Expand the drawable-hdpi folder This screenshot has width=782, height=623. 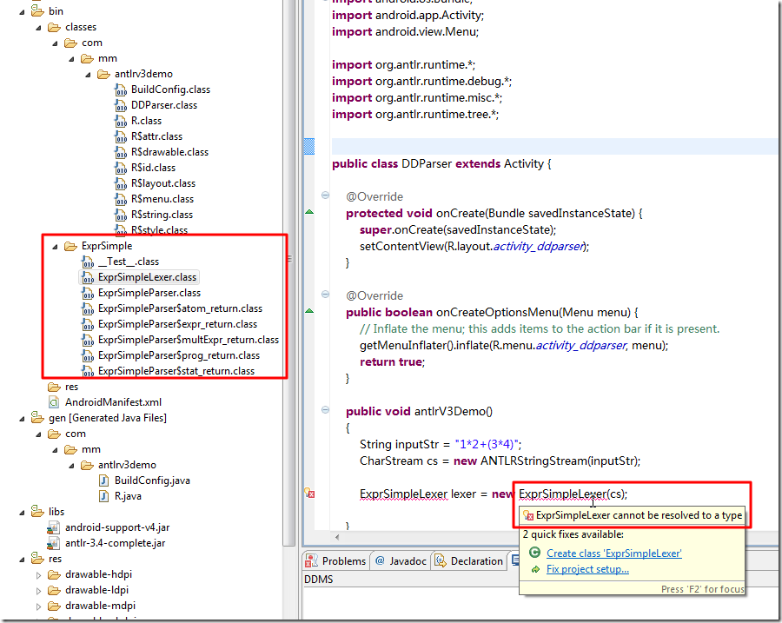click(x=38, y=575)
